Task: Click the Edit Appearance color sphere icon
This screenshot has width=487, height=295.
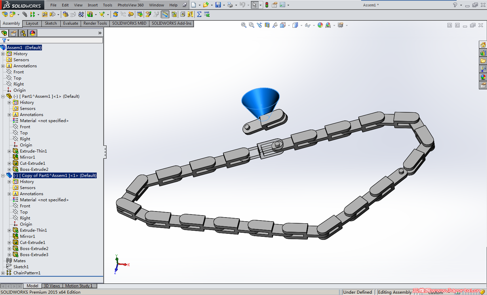Action: point(320,25)
